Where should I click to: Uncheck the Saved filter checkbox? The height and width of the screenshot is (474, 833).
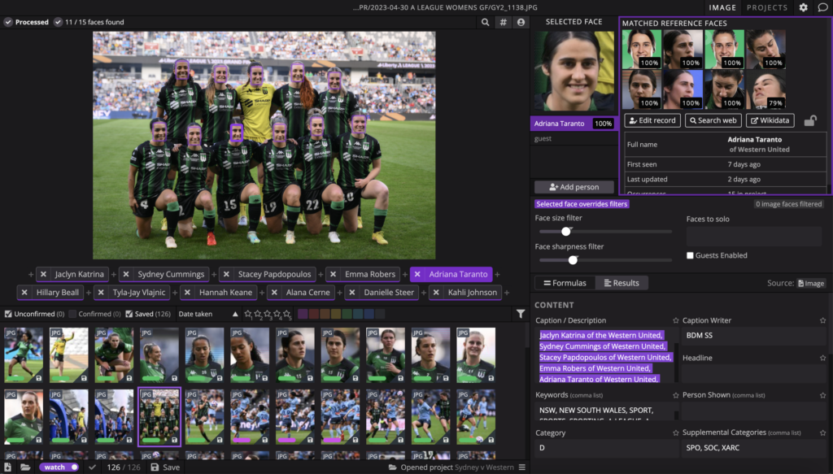point(129,314)
